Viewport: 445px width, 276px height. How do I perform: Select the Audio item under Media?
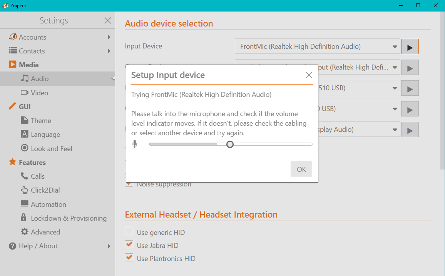click(x=40, y=79)
